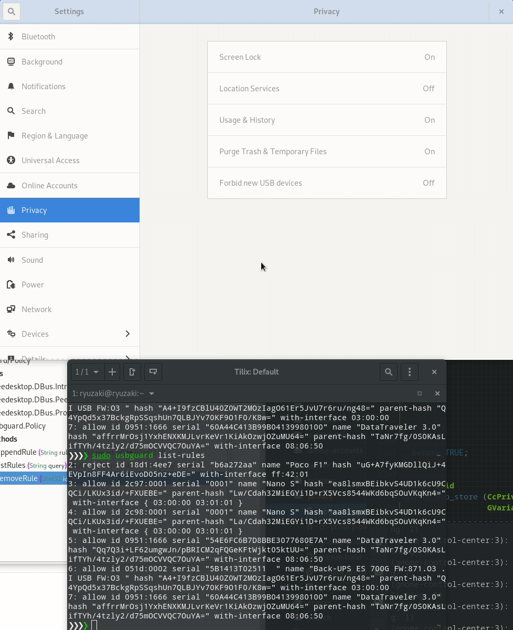Open the Settings search magnifier

pyautogui.click(x=12, y=11)
